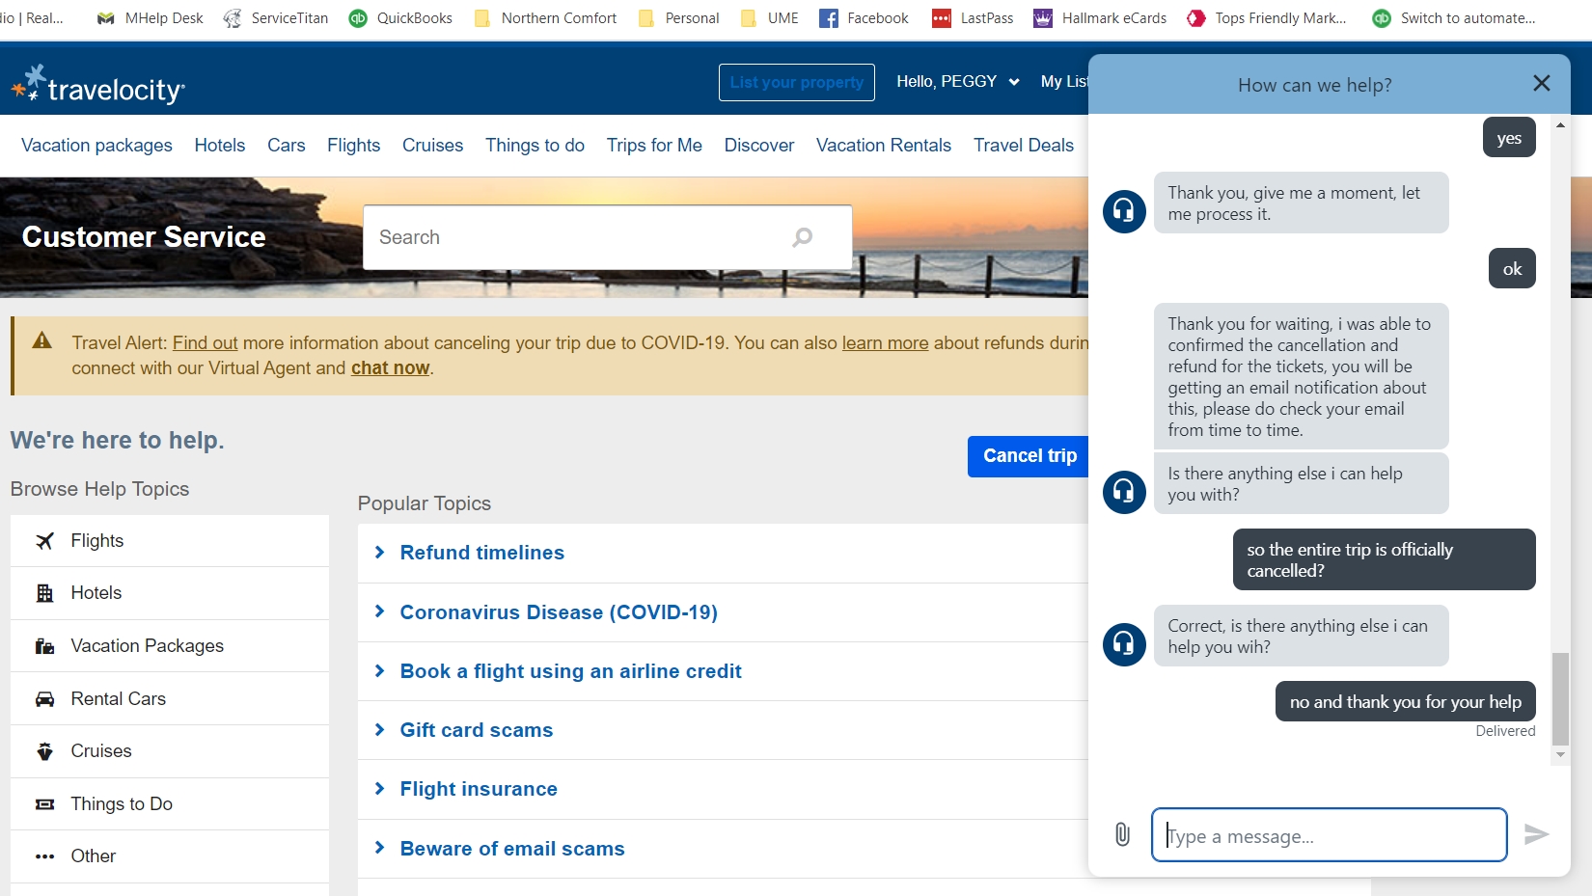The image size is (1592, 896).
Task: Open the UME bookmark folder
Action: tap(769, 18)
